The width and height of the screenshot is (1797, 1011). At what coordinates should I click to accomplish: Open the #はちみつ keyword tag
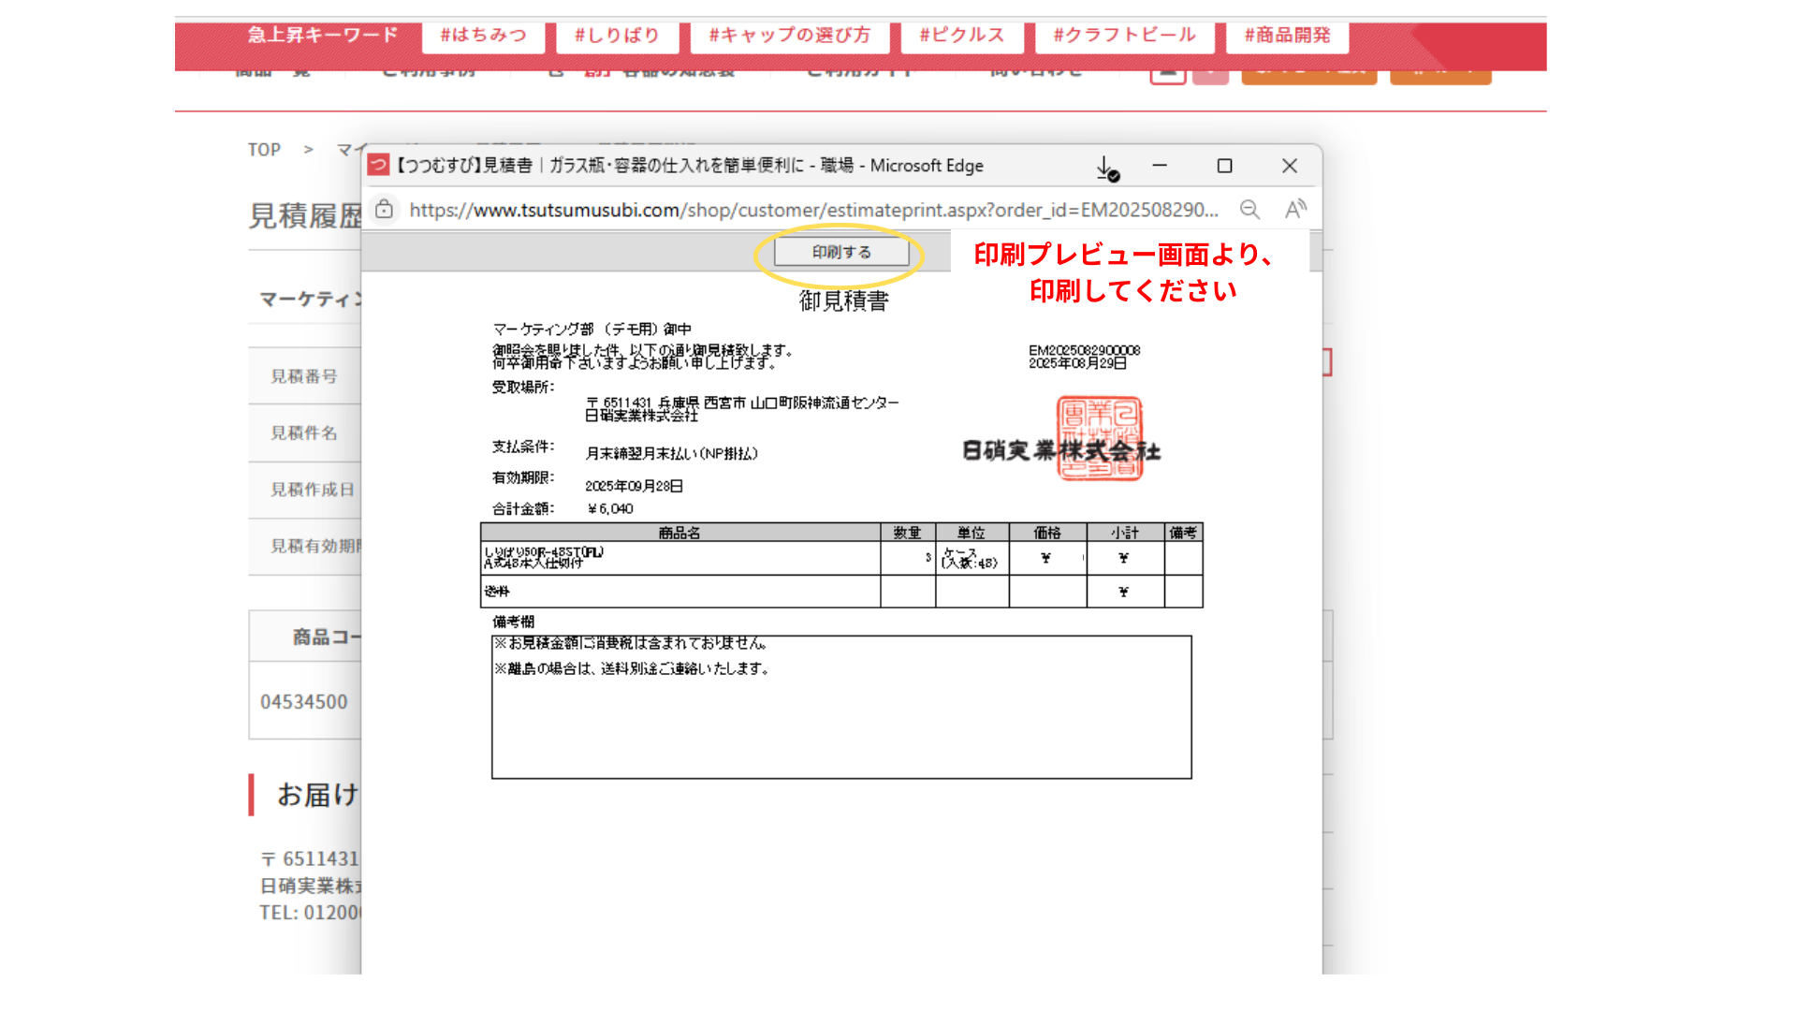(x=483, y=36)
